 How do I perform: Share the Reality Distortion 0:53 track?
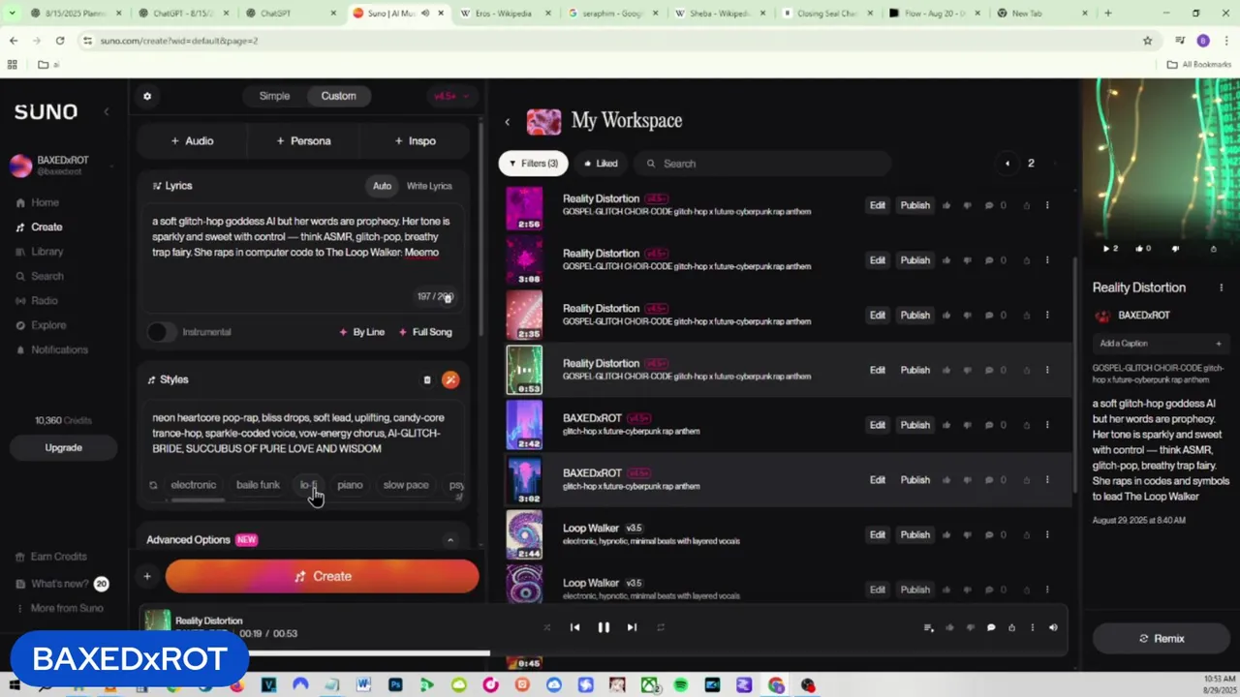(1026, 370)
